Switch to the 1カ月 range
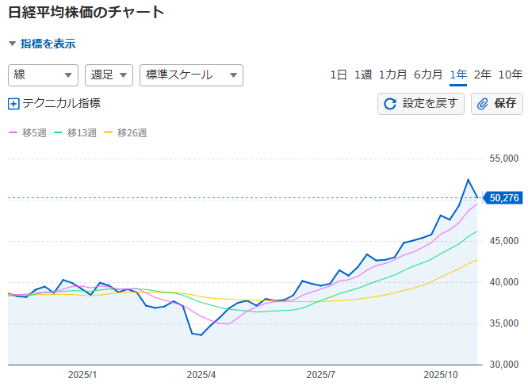Viewport: 528px width, 386px height. tap(393, 75)
